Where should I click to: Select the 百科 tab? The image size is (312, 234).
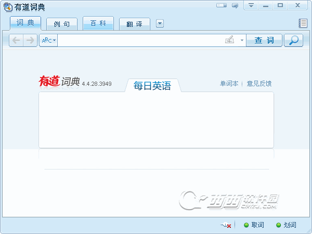(x=98, y=23)
